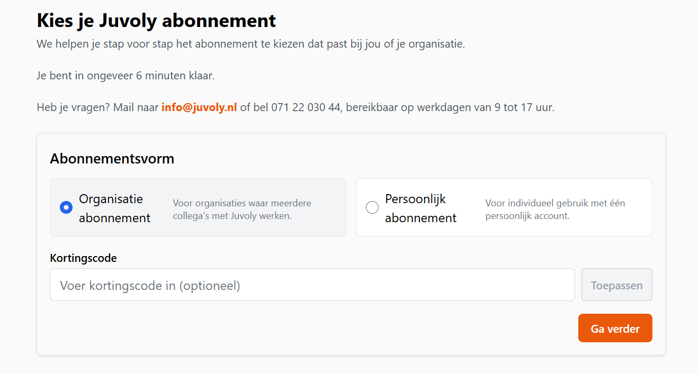Continue with the Ga verder button
The image size is (699, 374).
pos(615,329)
